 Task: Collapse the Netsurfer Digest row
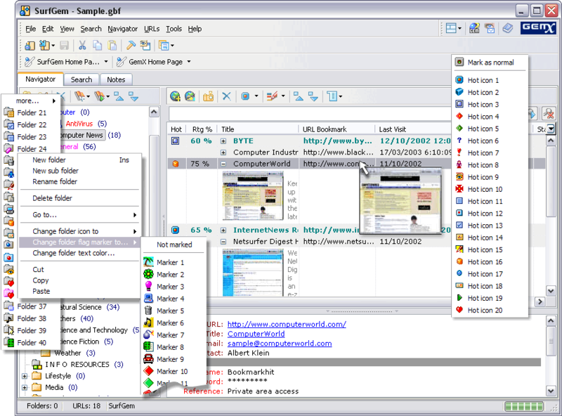point(223,242)
